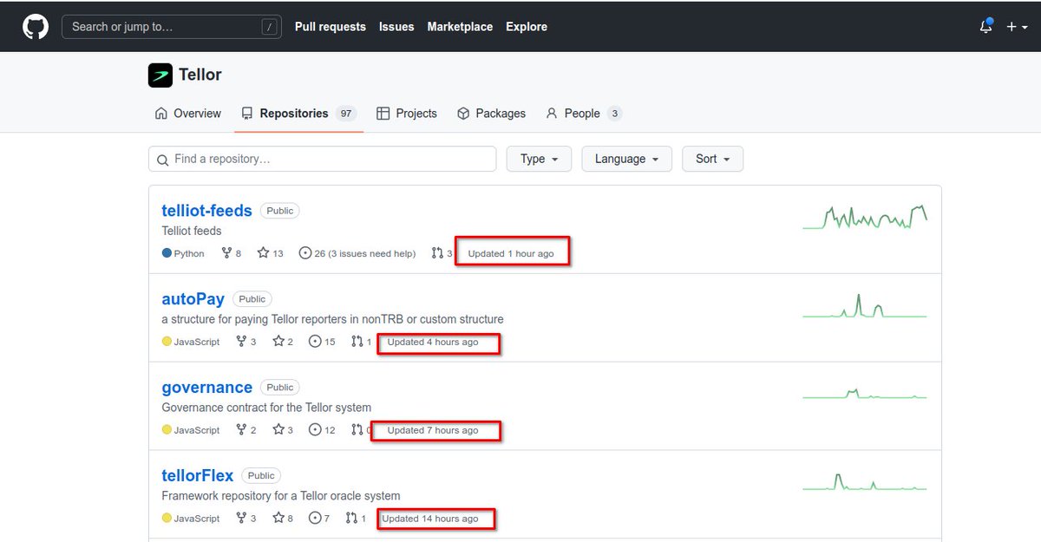Click 'Updated 14 hours ago' text

(430, 519)
